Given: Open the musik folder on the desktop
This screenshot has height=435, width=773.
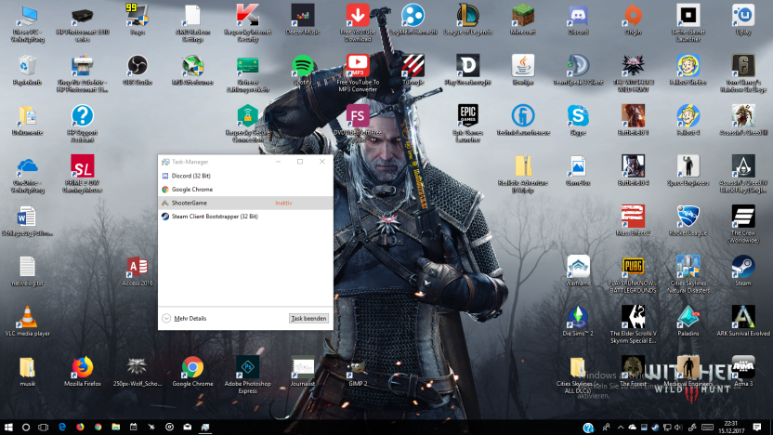Looking at the screenshot, I should (27, 367).
